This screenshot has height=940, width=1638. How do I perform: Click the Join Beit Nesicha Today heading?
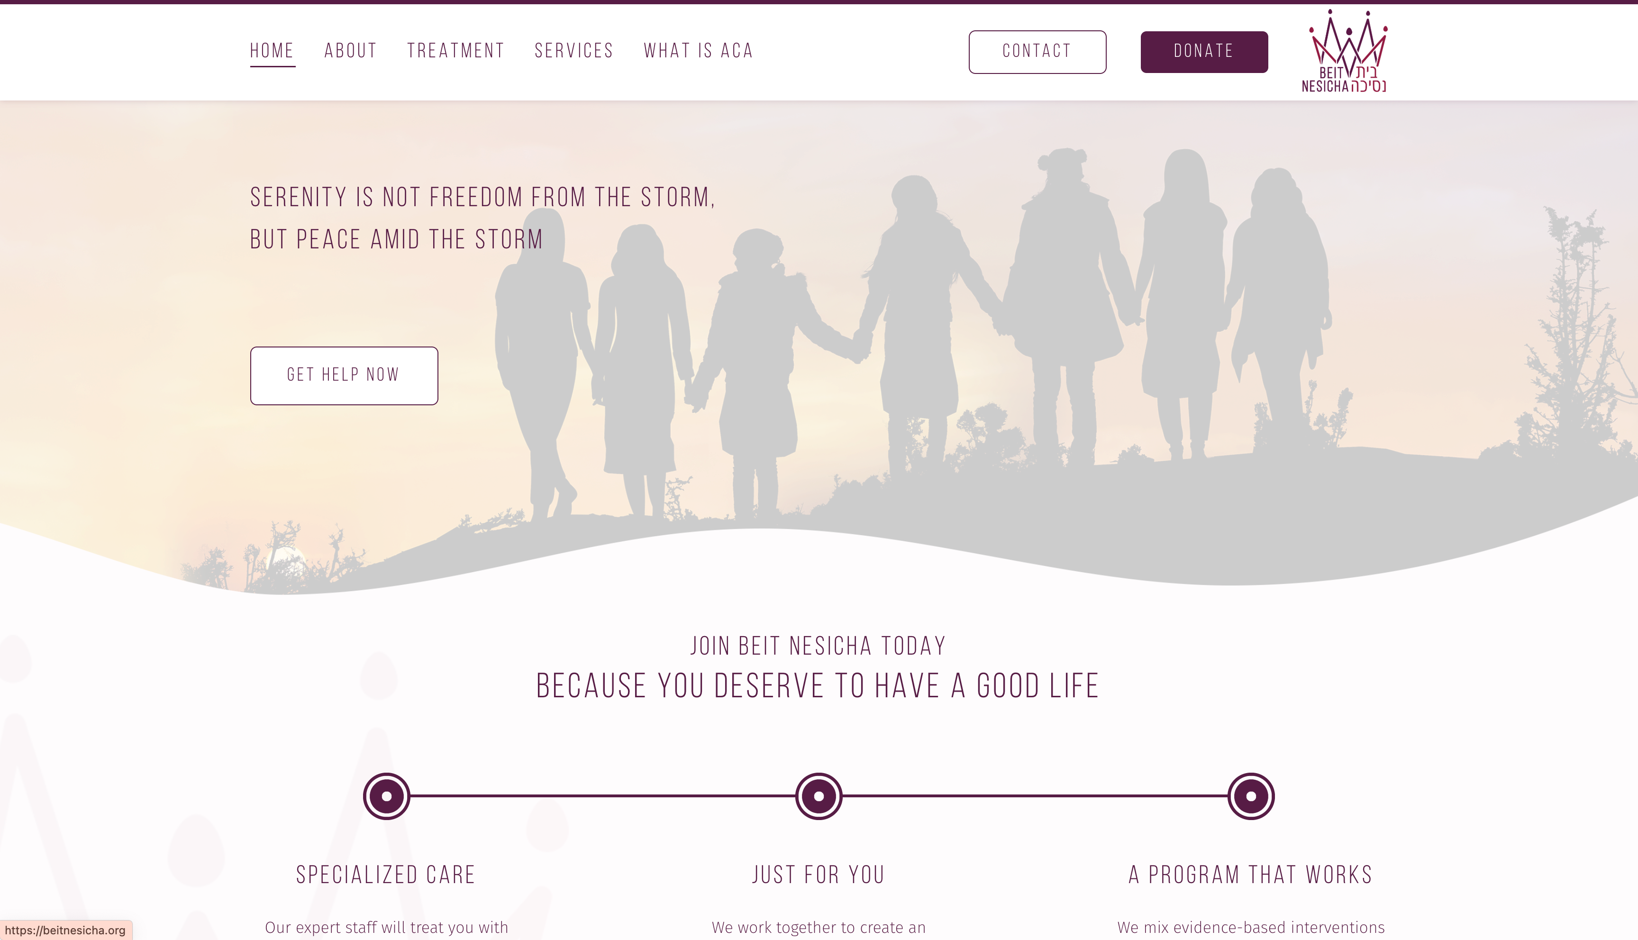[x=819, y=646]
